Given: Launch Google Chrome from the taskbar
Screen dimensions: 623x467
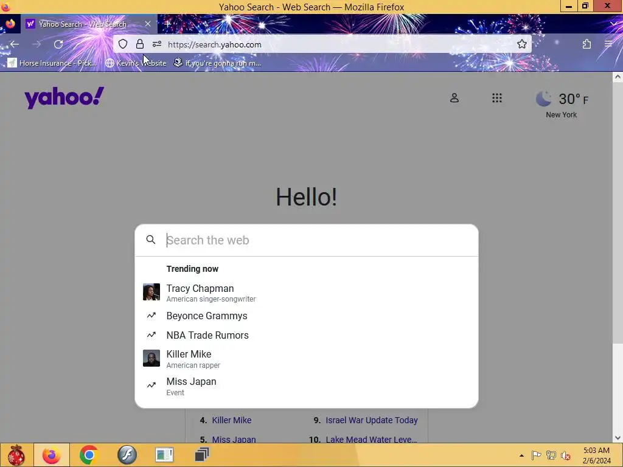Looking at the screenshot, I should 89,455.
